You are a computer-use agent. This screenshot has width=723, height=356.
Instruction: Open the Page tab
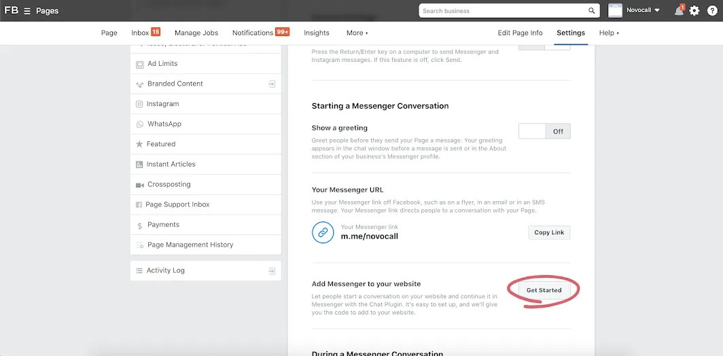click(109, 33)
